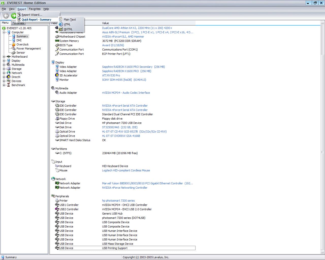Open the Sapphire RADEON X1600 PRO Secondary link
Screen dimensions: 325x260
point(133,67)
